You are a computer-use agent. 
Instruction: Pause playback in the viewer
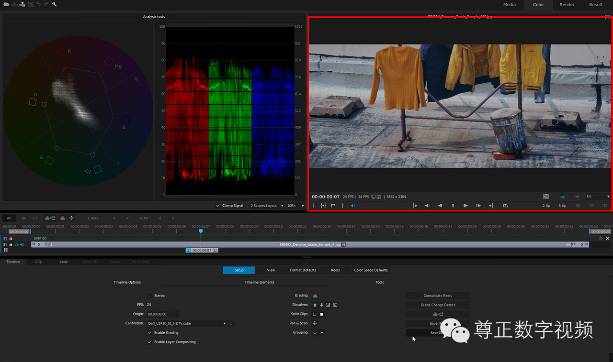click(x=453, y=206)
